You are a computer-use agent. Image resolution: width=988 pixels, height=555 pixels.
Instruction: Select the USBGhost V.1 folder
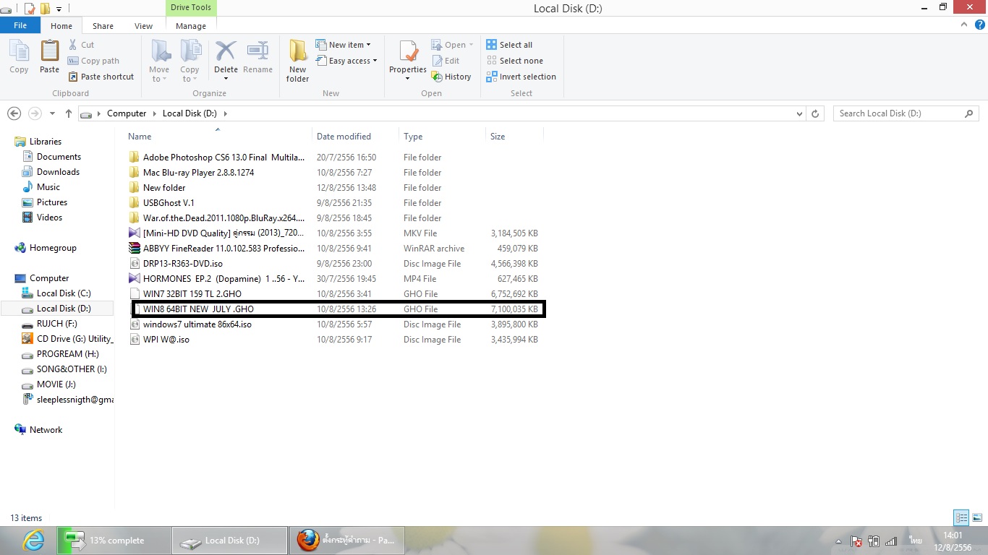169,203
